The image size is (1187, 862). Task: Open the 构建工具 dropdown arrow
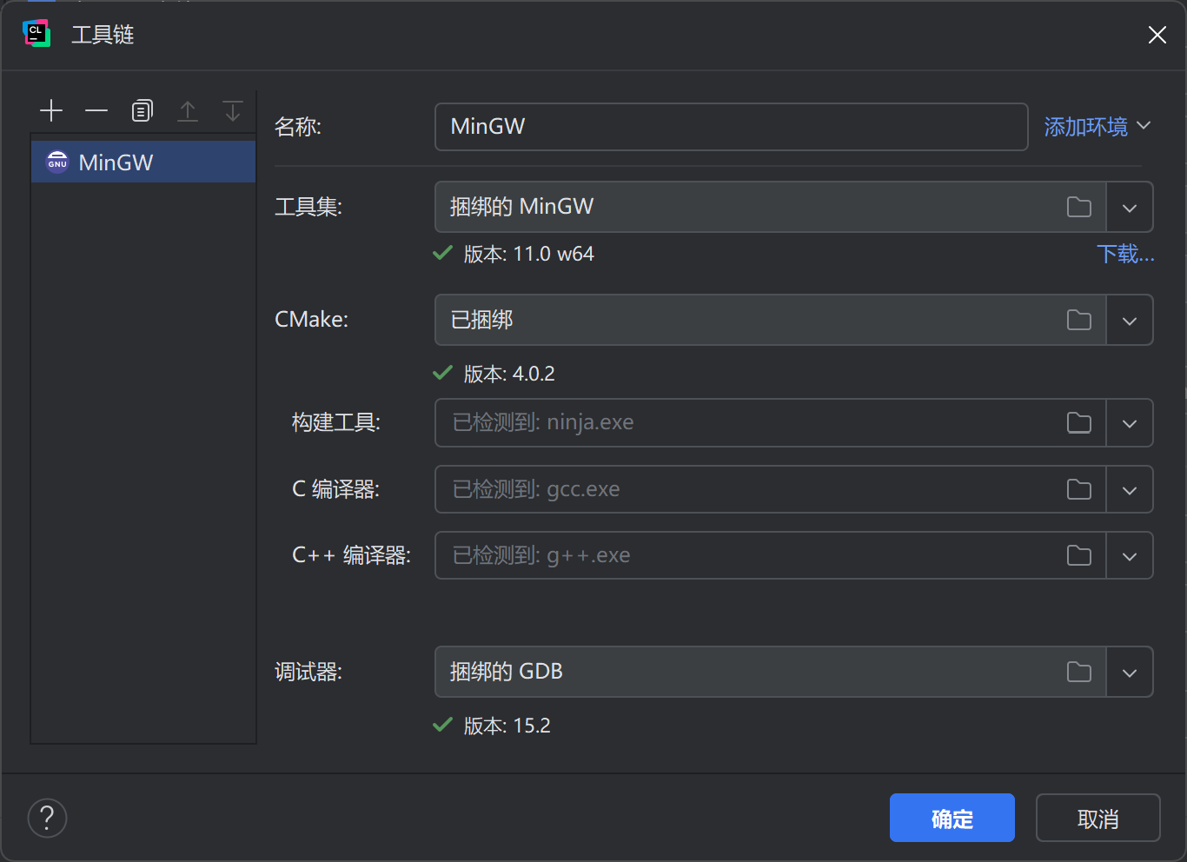1130,423
